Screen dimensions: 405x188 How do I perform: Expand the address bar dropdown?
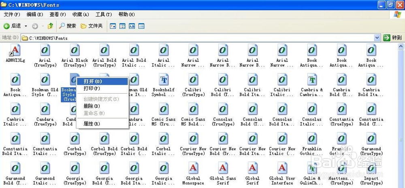[x=377, y=38]
